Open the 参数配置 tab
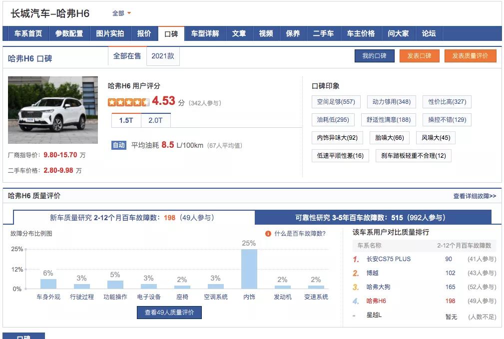504x339 pixels. pos(65,33)
